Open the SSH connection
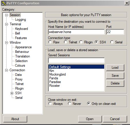The image size is (130, 125). pyautogui.click(x=90, y=119)
